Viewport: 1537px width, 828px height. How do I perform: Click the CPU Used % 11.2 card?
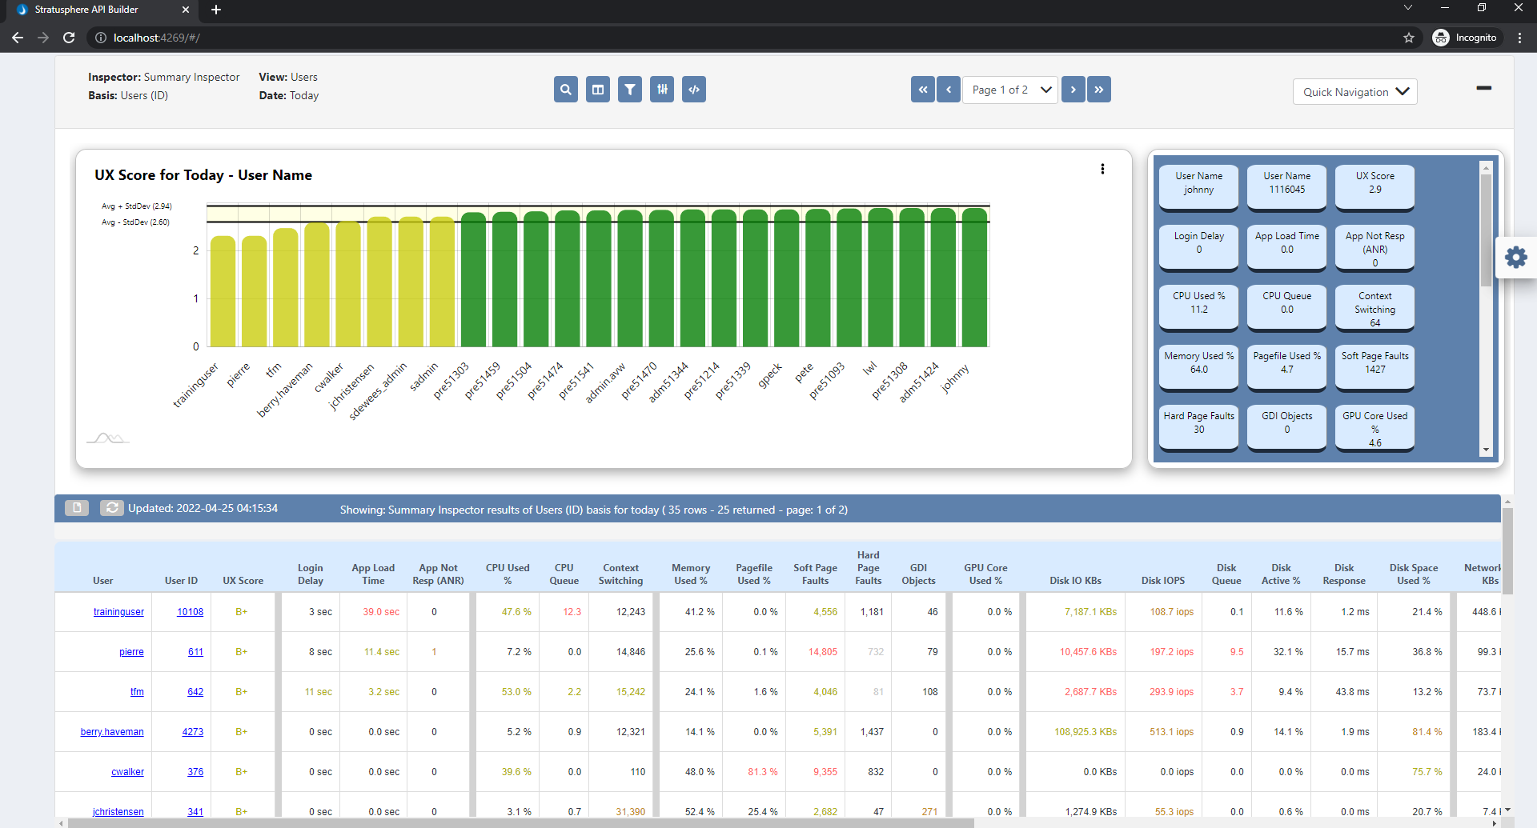pyautogui.click(x=1199, y=307)
